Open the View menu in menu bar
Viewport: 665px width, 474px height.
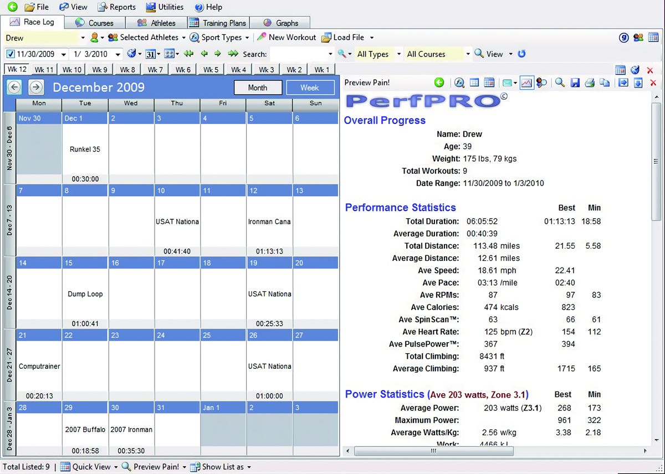click(x=73, y=7)
